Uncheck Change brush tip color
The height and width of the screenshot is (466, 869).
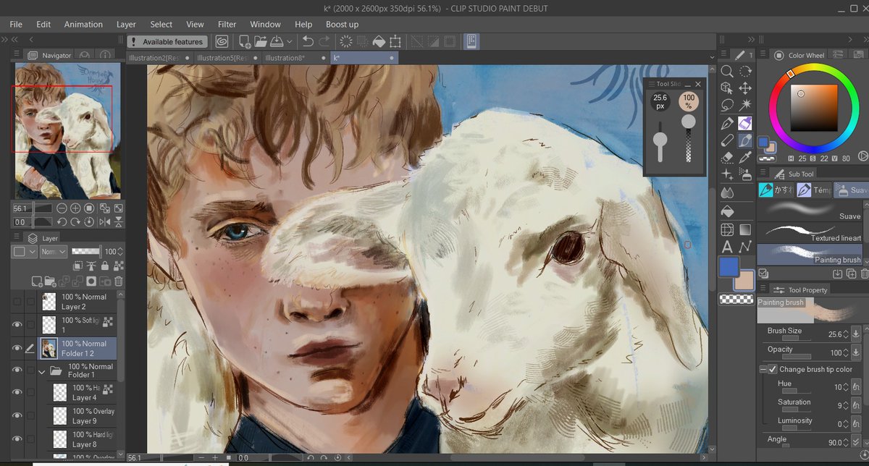[772, 369]
